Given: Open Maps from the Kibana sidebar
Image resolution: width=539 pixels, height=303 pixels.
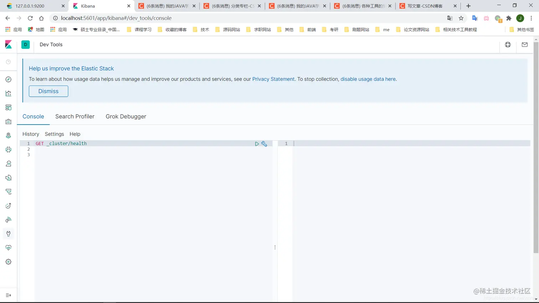Looking at the screenshot, I should [9, 136].
